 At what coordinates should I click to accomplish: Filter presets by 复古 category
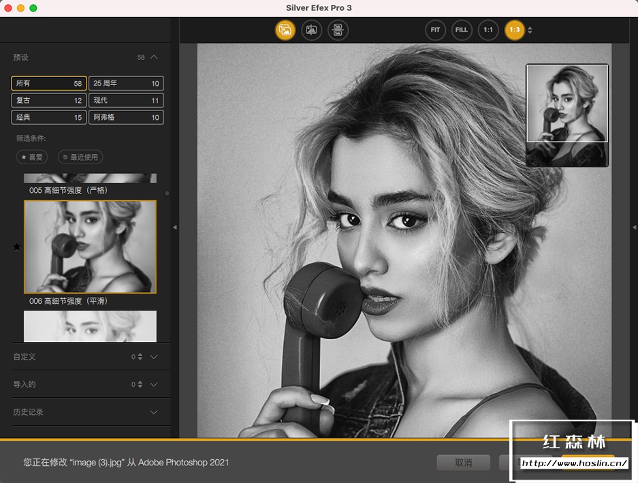48,100
